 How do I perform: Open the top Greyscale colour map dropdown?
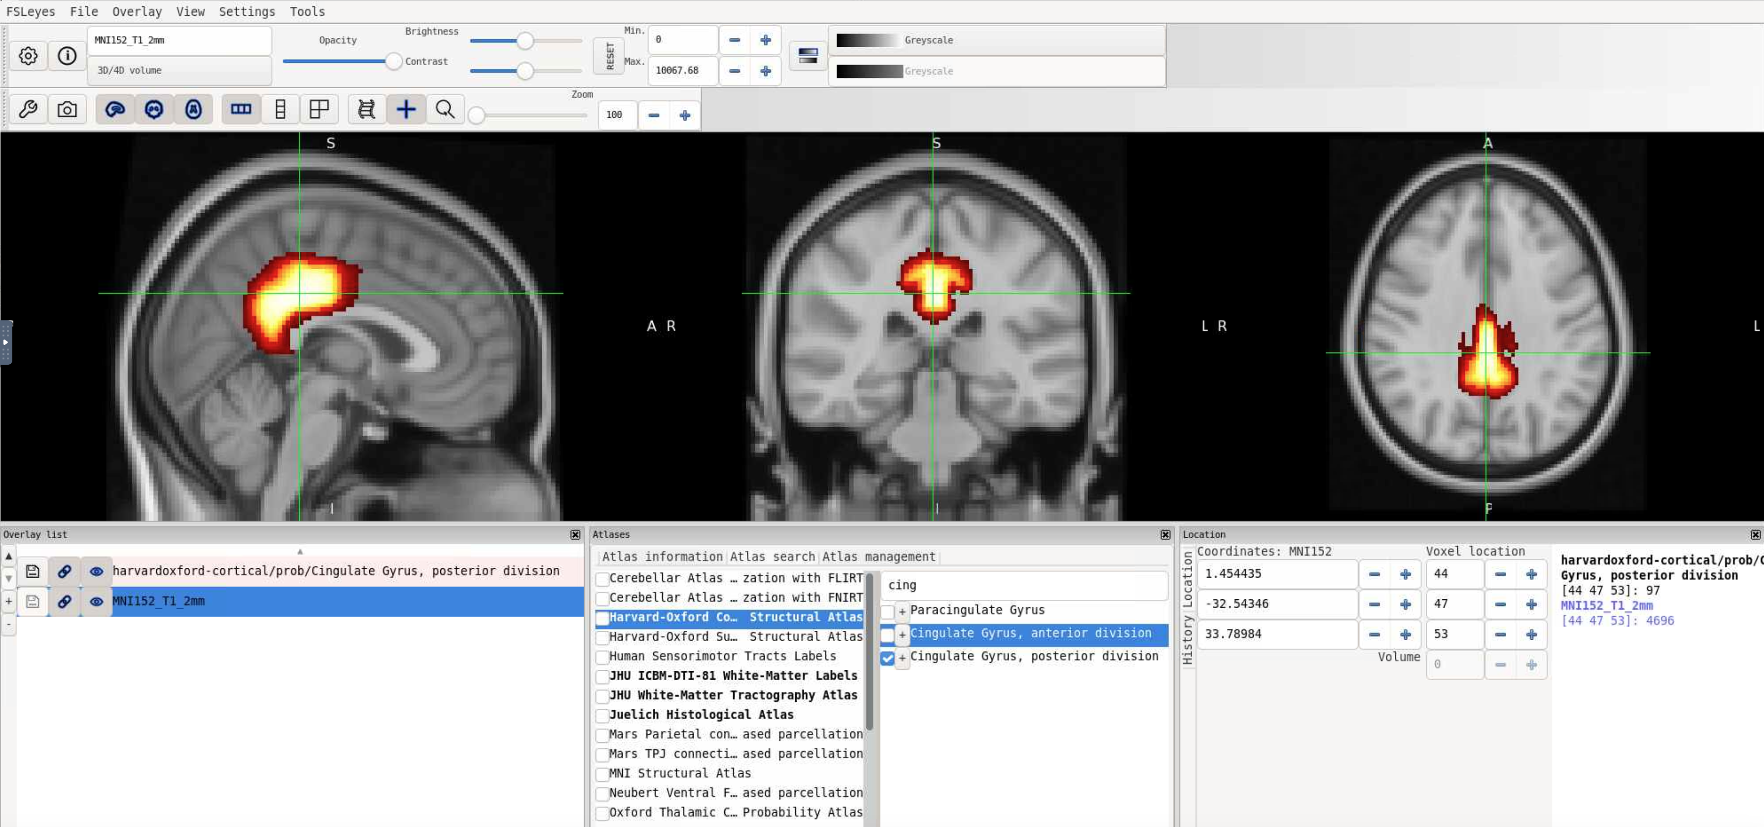997,40
